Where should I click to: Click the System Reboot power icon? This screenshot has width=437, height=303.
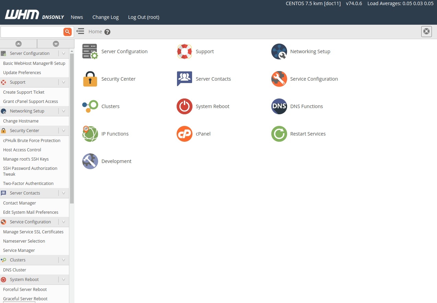(x=185, y=106)
